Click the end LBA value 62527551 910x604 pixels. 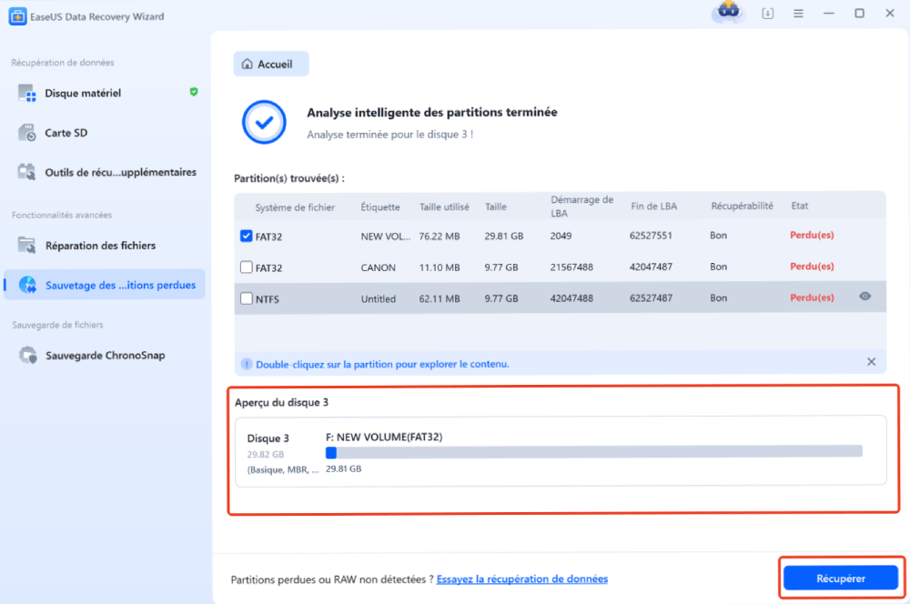(651, 236)
